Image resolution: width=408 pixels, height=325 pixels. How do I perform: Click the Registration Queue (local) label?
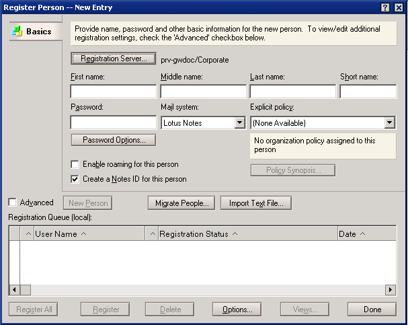(x=50, y=217)
